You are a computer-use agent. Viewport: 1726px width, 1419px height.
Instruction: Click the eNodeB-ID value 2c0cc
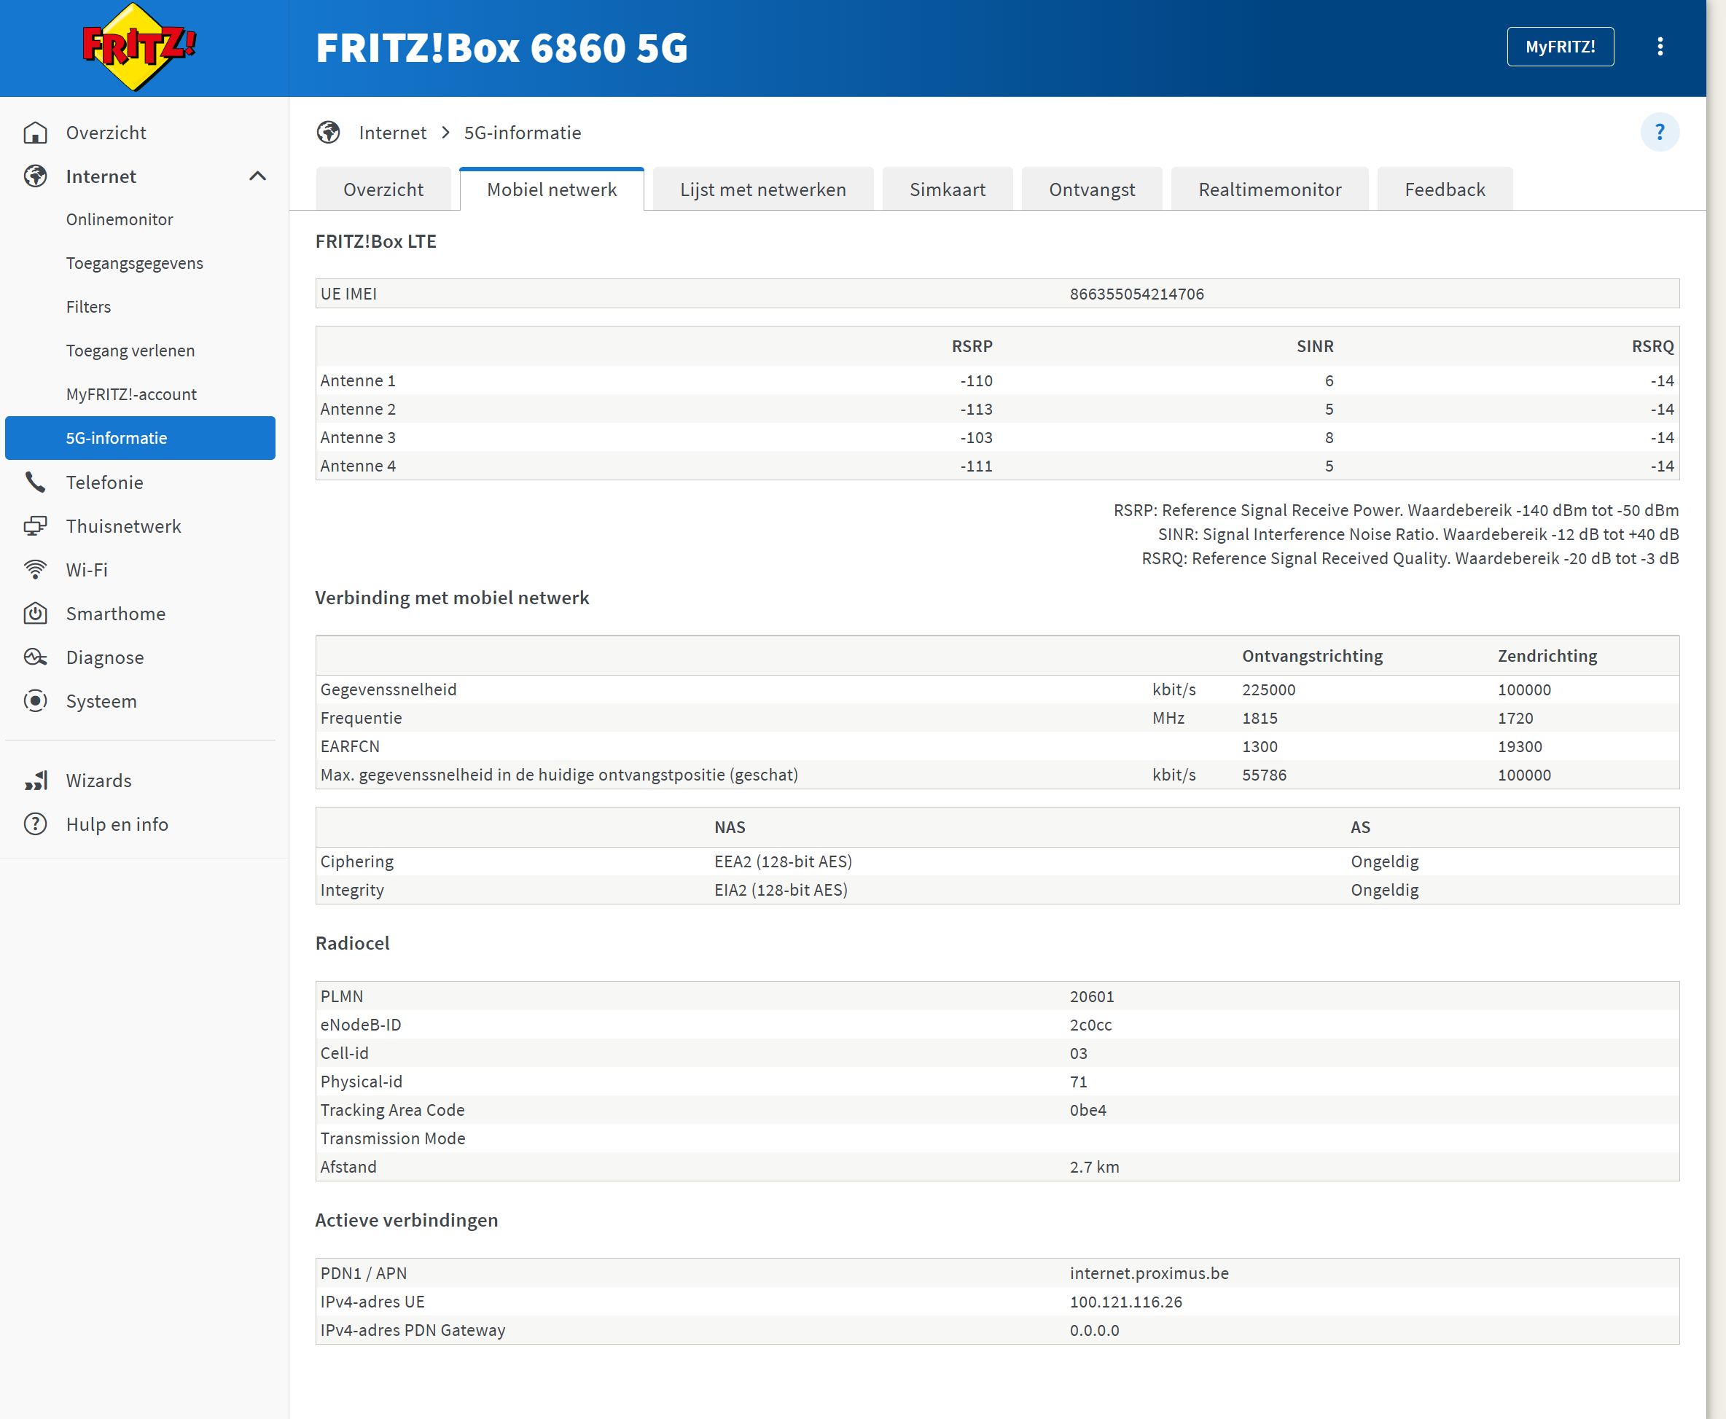(1090, 1025)
